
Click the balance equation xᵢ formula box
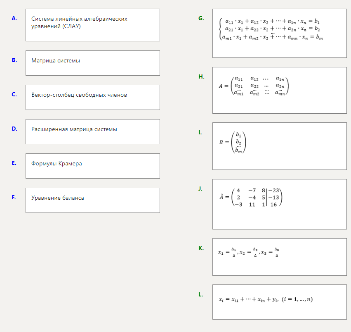pyautogui.click(x=279, y=302)
